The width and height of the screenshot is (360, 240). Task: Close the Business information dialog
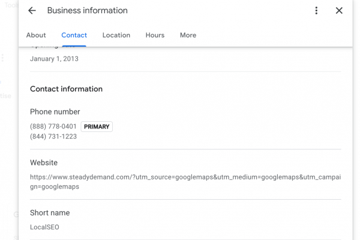point(339,11)
